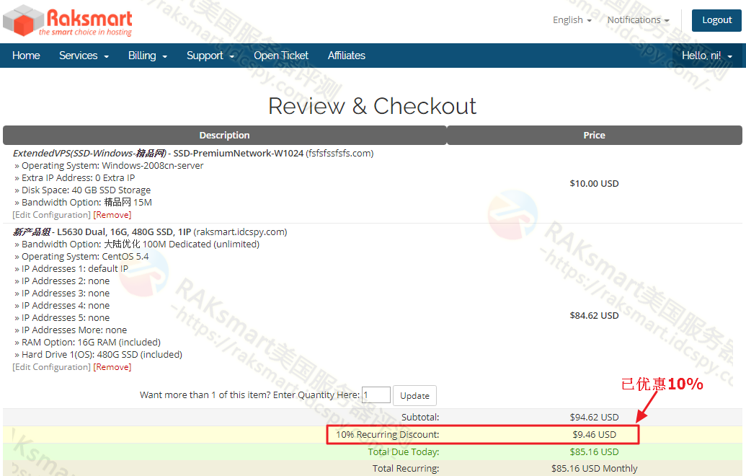Select the Subtotal $94.62 USD value
The height and width of the screenshot is (476, 746).
[x=594, y=418]
